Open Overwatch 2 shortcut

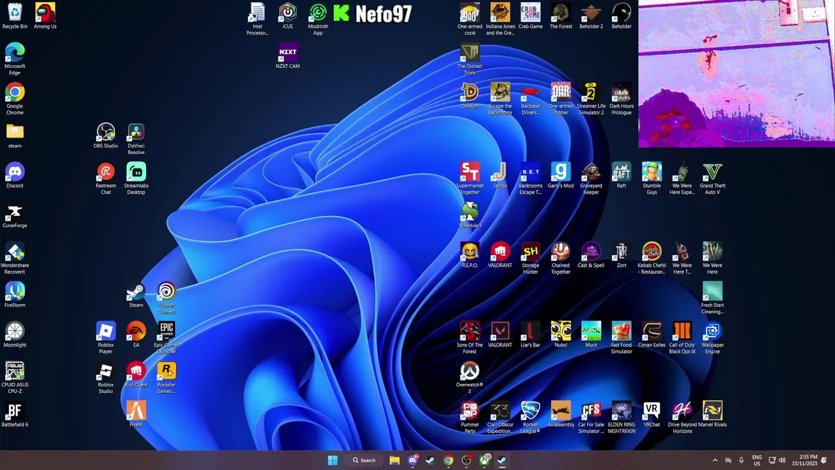point(470,377)
